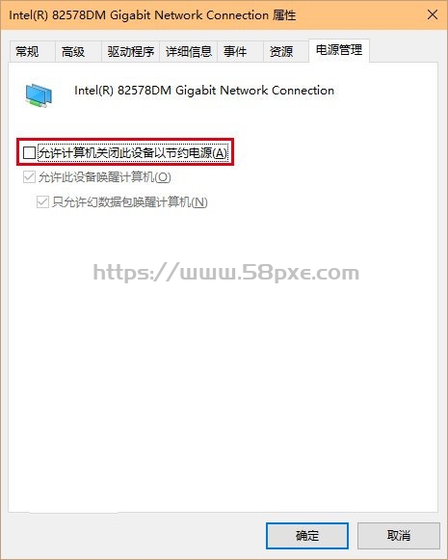Viewport: 448px width, 560px height.
Task: Go to the 资源 tab
Action: click(x=281, y=52)
